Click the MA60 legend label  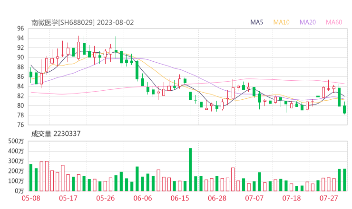(x=334, y=22)
